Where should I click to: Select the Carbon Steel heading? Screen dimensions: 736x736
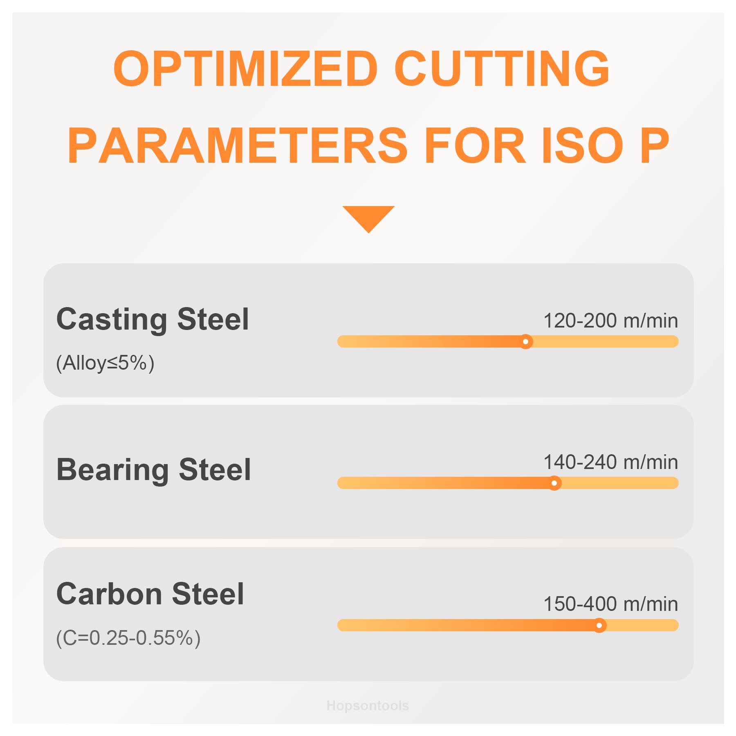pos(150,594)
